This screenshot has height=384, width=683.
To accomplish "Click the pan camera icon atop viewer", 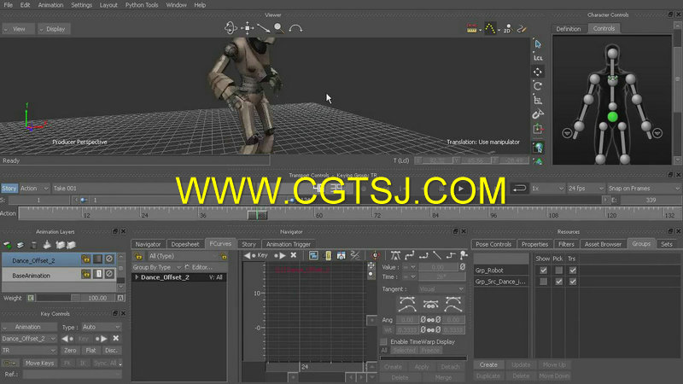I will pos(248,28).
